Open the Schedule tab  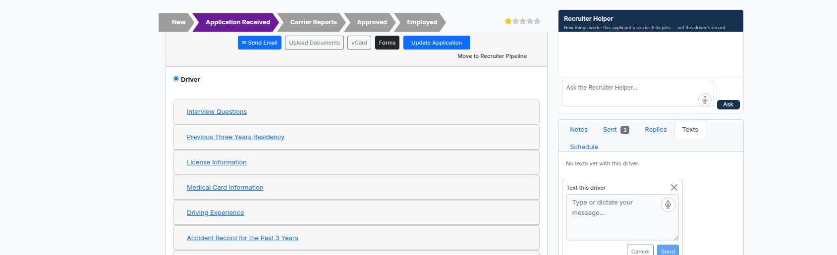(584, 147)
